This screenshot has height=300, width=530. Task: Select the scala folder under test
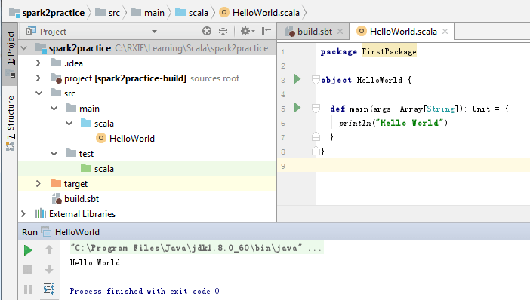click(147, 168)
